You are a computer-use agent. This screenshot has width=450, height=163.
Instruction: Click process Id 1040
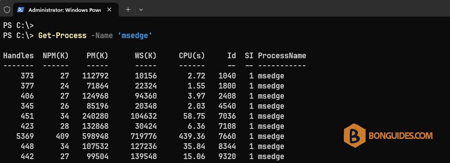(x=227, y=76)
